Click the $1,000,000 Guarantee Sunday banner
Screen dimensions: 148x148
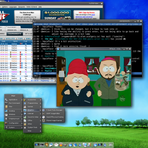tap(57, 15)
